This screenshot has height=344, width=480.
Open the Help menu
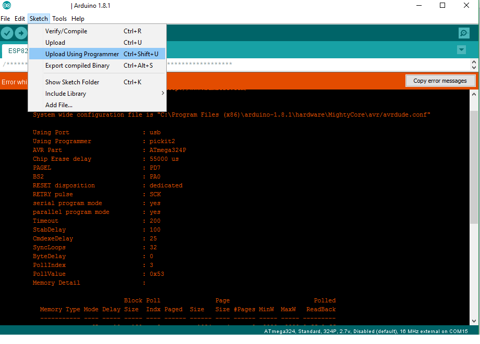tap(78, 19)
